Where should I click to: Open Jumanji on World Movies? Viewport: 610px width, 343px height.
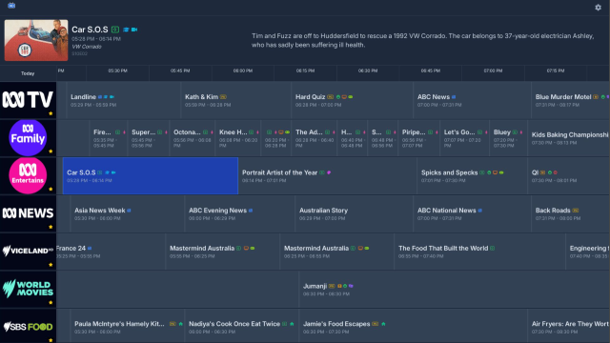click(x=454, y=289)
